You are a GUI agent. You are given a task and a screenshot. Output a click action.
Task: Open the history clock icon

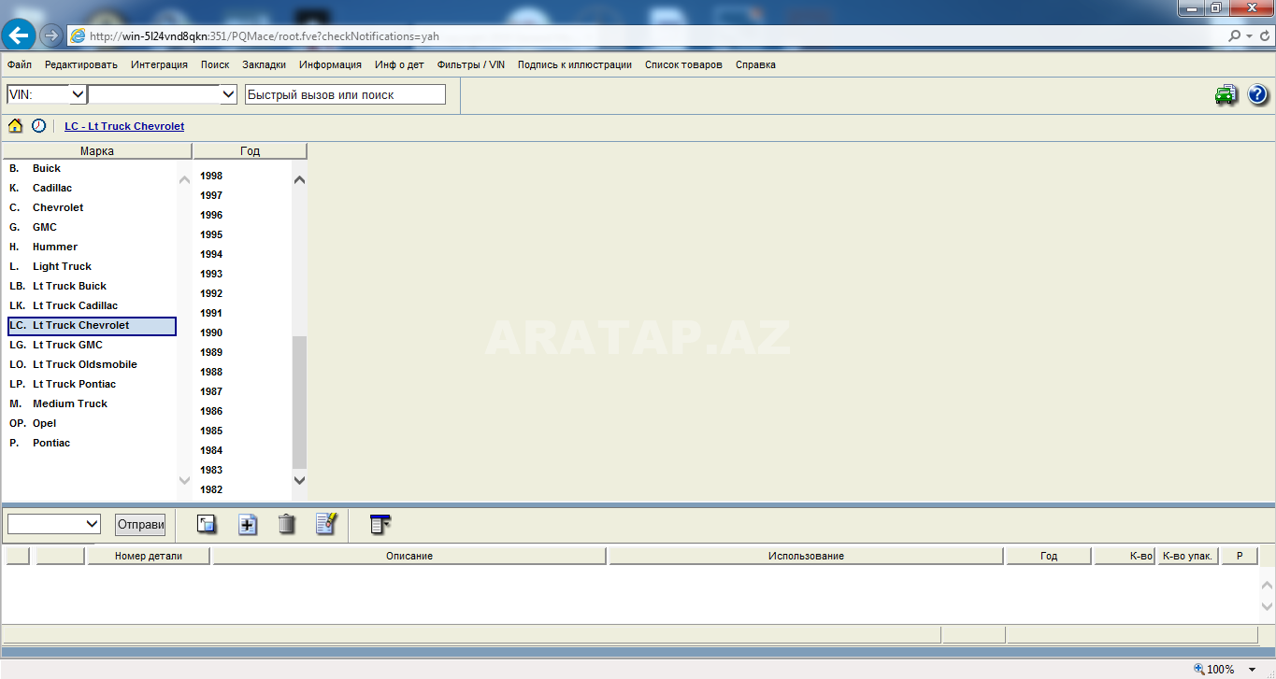pyautogui.click(x=38, y=125)
